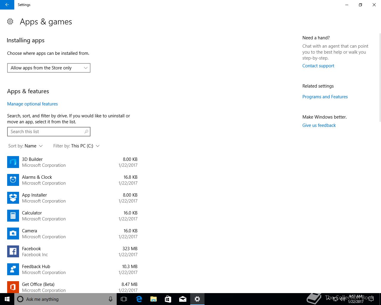
Task: Select the 3D Builder app icon
Action: tap(13, 162)
